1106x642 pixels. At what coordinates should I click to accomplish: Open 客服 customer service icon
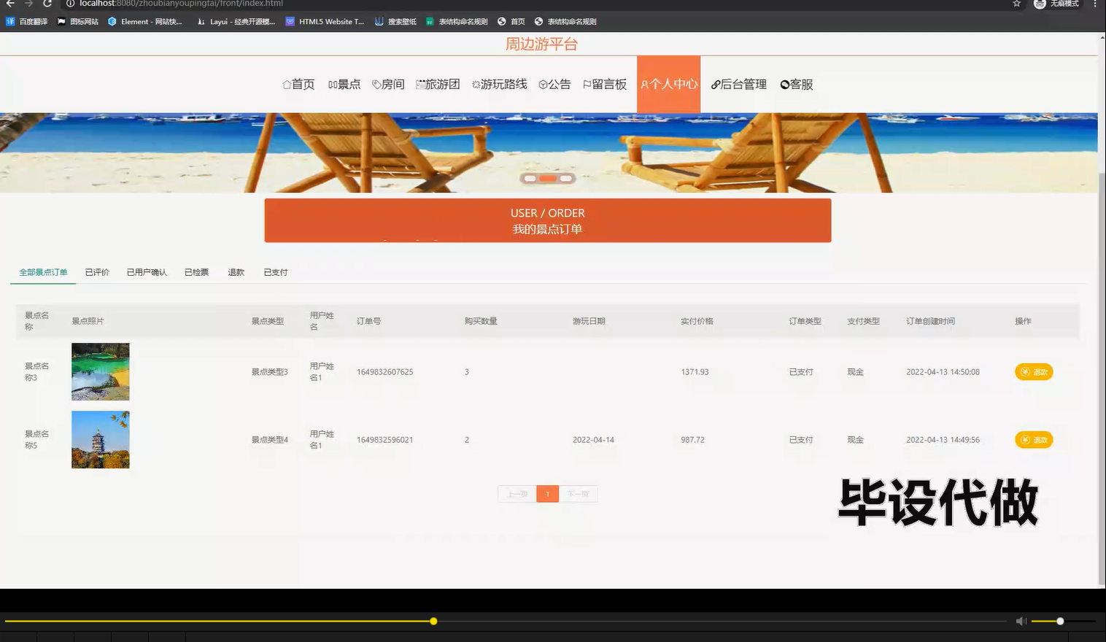[x=784, y=84]
